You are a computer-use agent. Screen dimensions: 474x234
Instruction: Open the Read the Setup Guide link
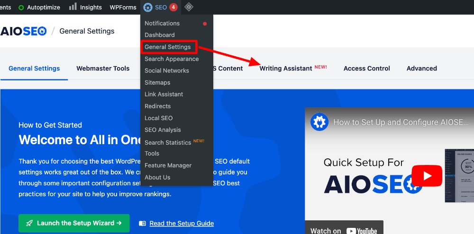pos(182,224)
